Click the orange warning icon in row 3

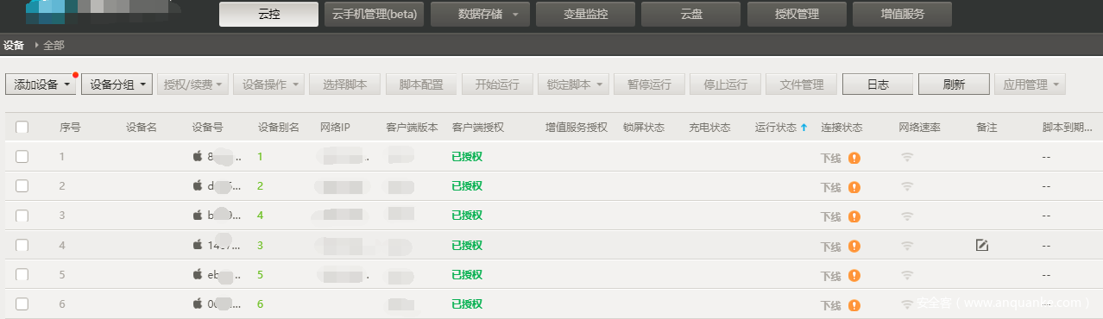tap(854, 216)
